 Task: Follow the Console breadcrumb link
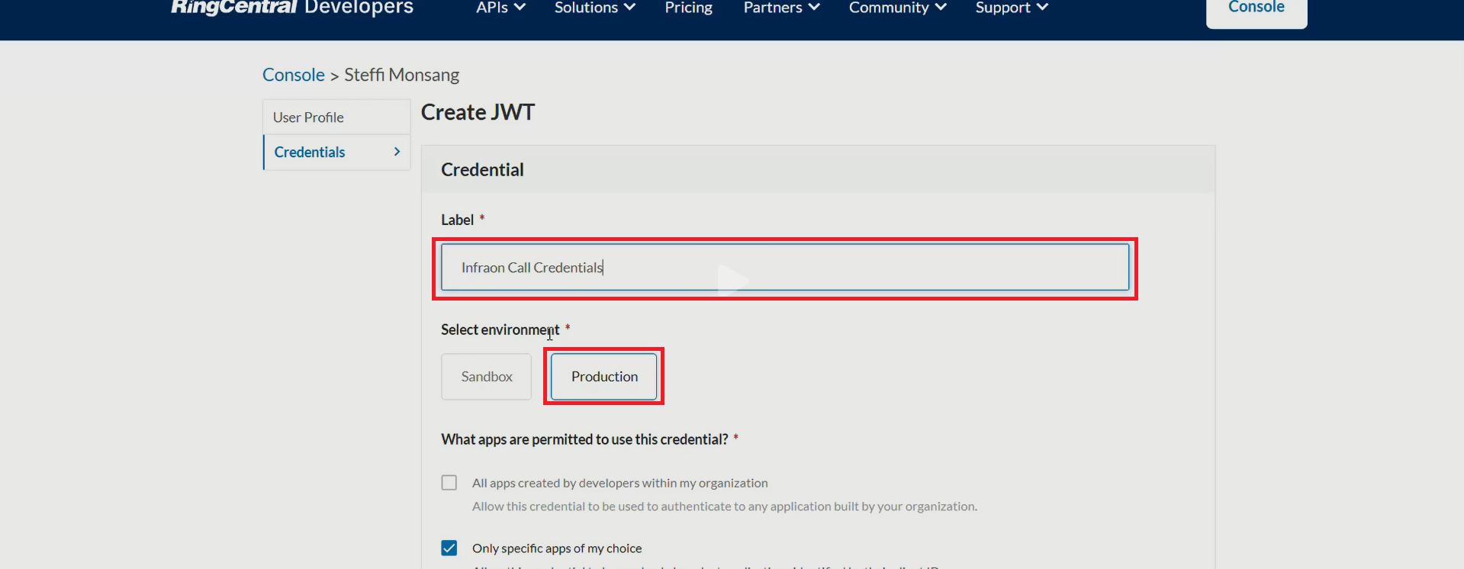coord(294,75)
